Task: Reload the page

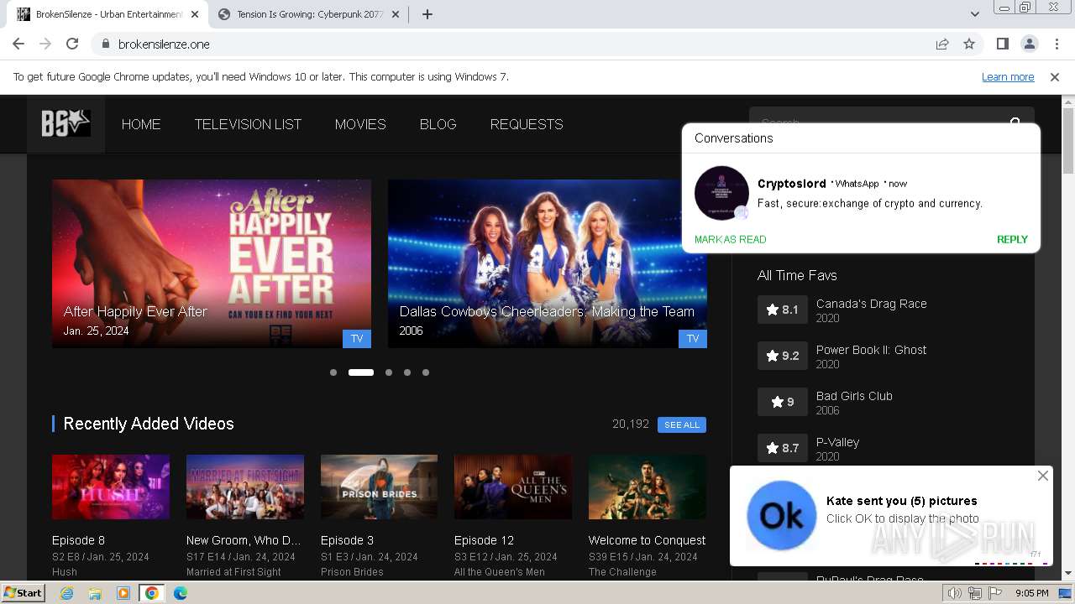Action: [x=72, y=44]
